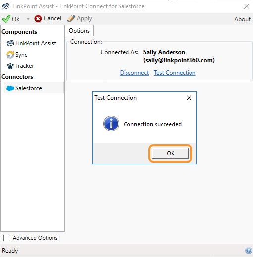Click the app icon in title bar
This screenshot has width=253, height=257.
click(6, 6)
